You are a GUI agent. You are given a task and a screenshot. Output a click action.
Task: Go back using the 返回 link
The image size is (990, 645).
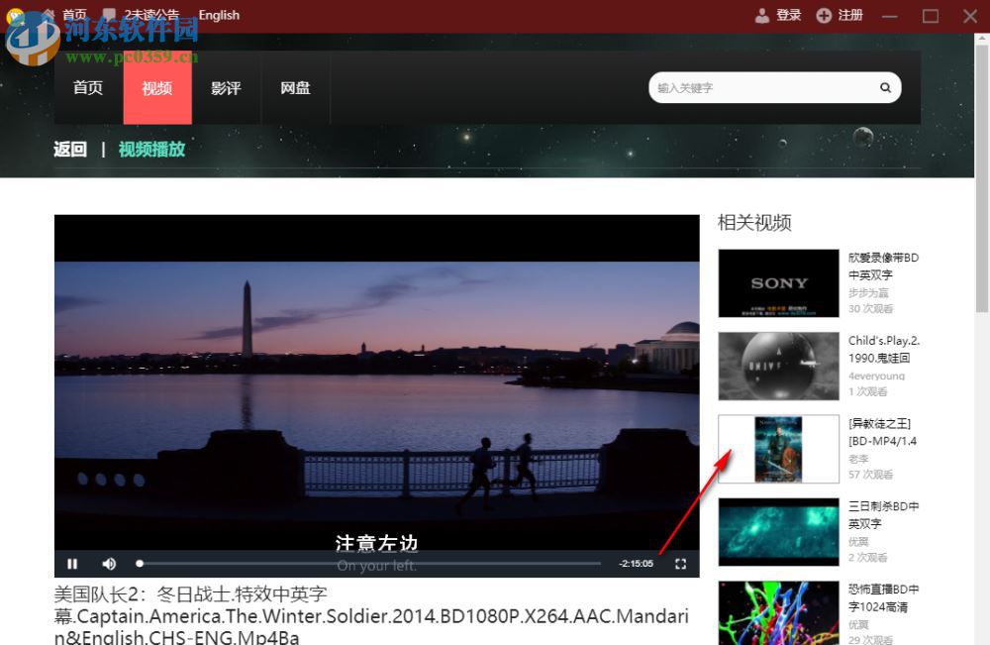(x=70, y=149)
